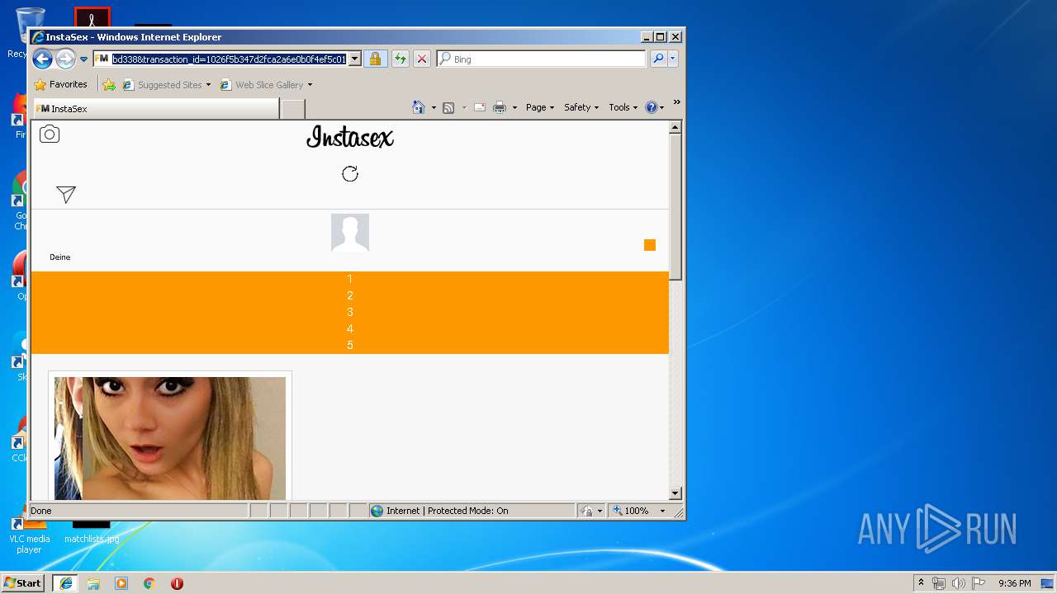The height and width of the screenshot is (594, 1057).
Task: Open Opera from the taskbar
Action: 177,583
